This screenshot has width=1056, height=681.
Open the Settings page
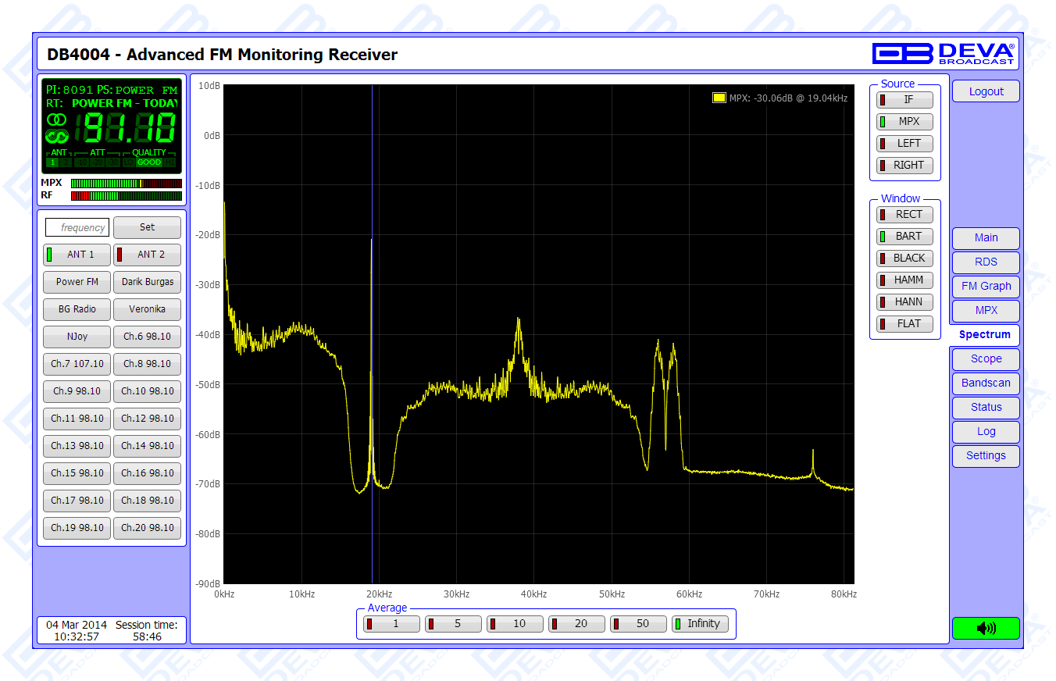pyautogui.click(x=986, y=456)
